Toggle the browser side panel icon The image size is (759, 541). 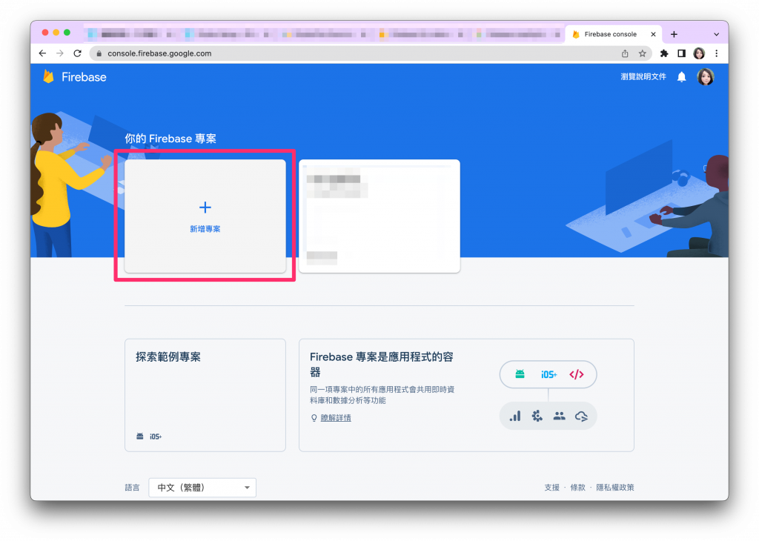pos(682,53)
